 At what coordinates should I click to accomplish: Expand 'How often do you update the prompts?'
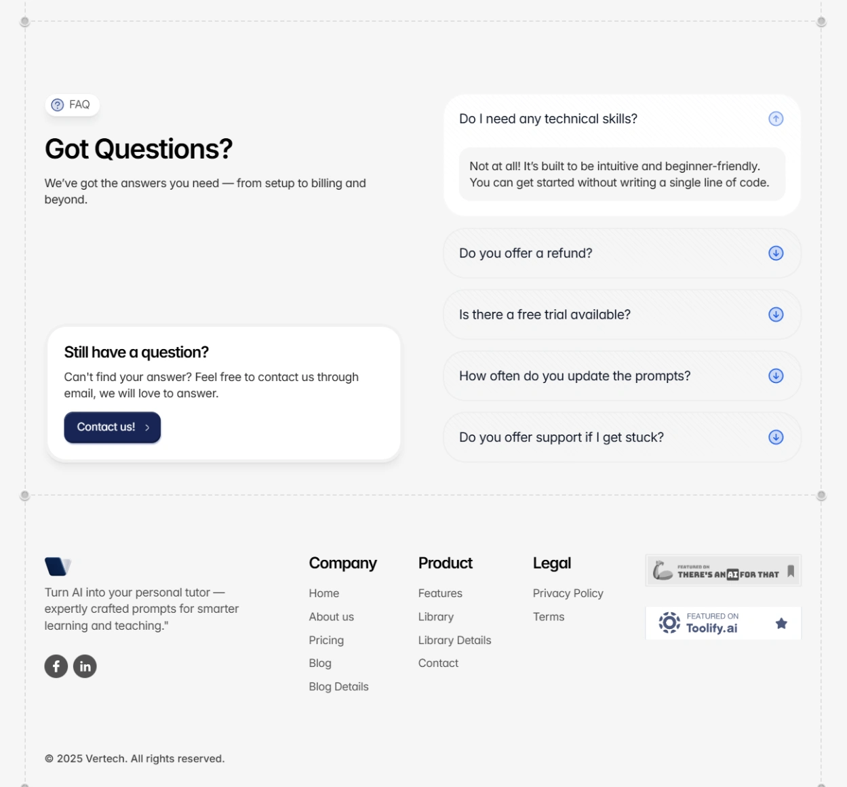click(x=775, y=376)
